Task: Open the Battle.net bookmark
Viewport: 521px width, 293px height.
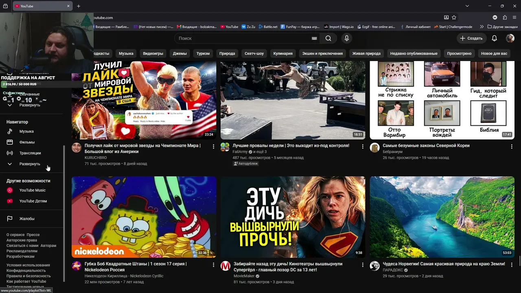Action: tap(267, 27)
